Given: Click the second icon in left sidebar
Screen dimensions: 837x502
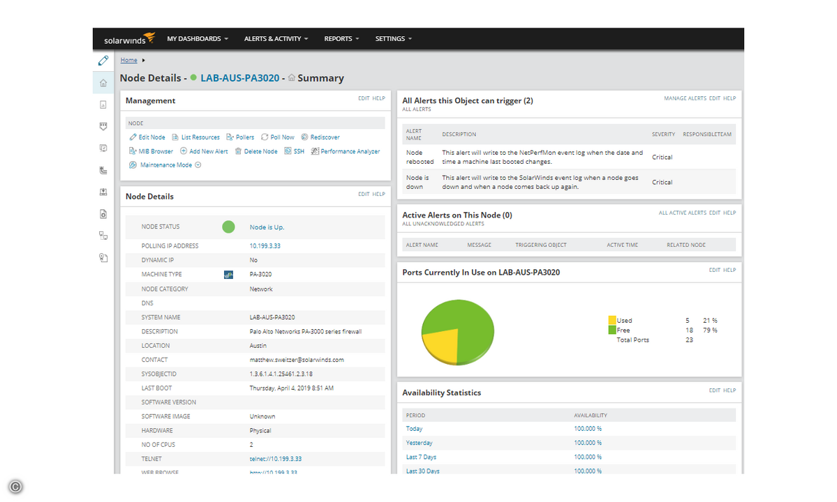Looking at the screenshot, I should click(x=103, y=105).
